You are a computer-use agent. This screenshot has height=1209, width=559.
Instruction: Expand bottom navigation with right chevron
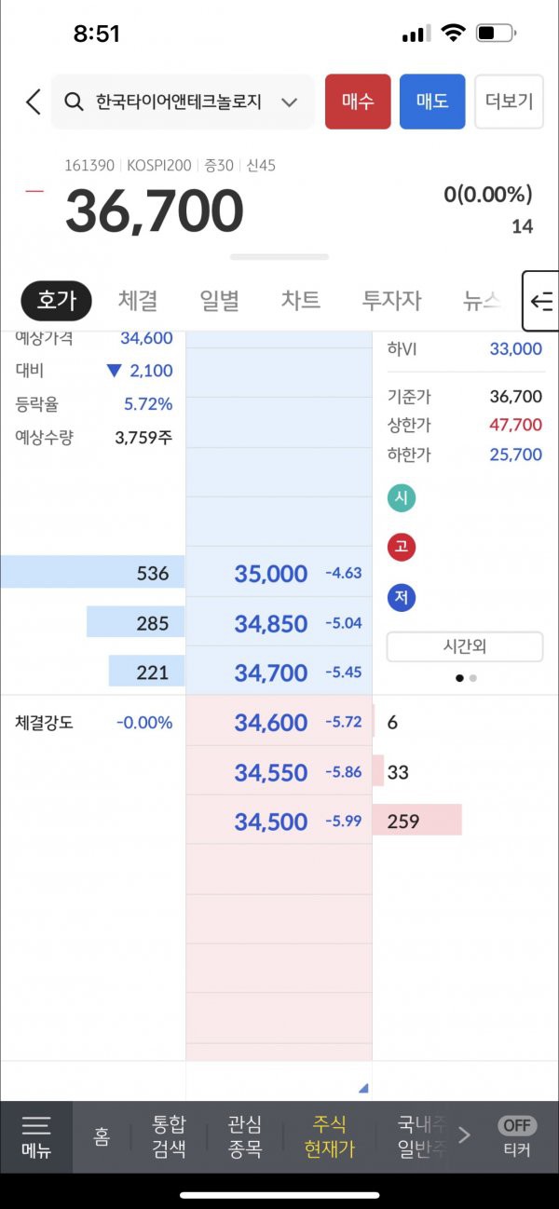[465, 1134]
